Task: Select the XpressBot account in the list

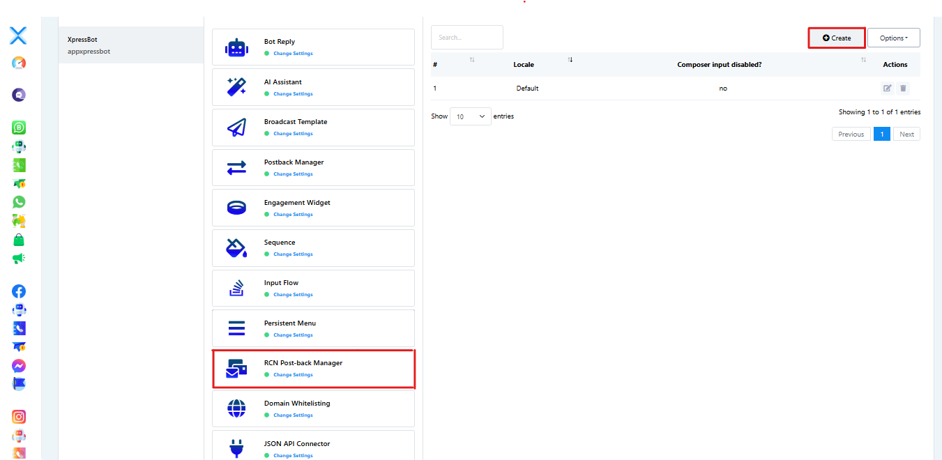Action: [x=131, y=45]
